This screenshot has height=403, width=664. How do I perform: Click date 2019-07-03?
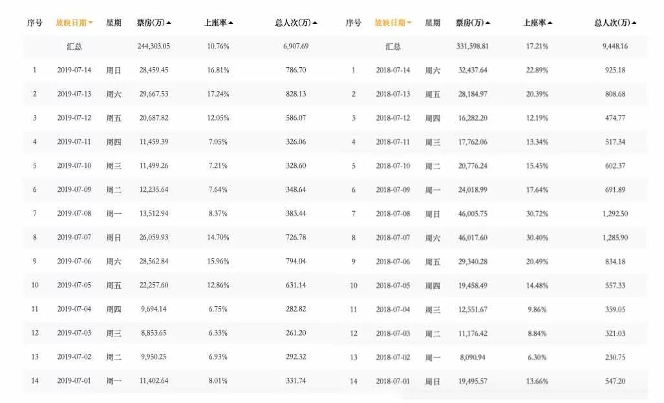tap(74, 333)
